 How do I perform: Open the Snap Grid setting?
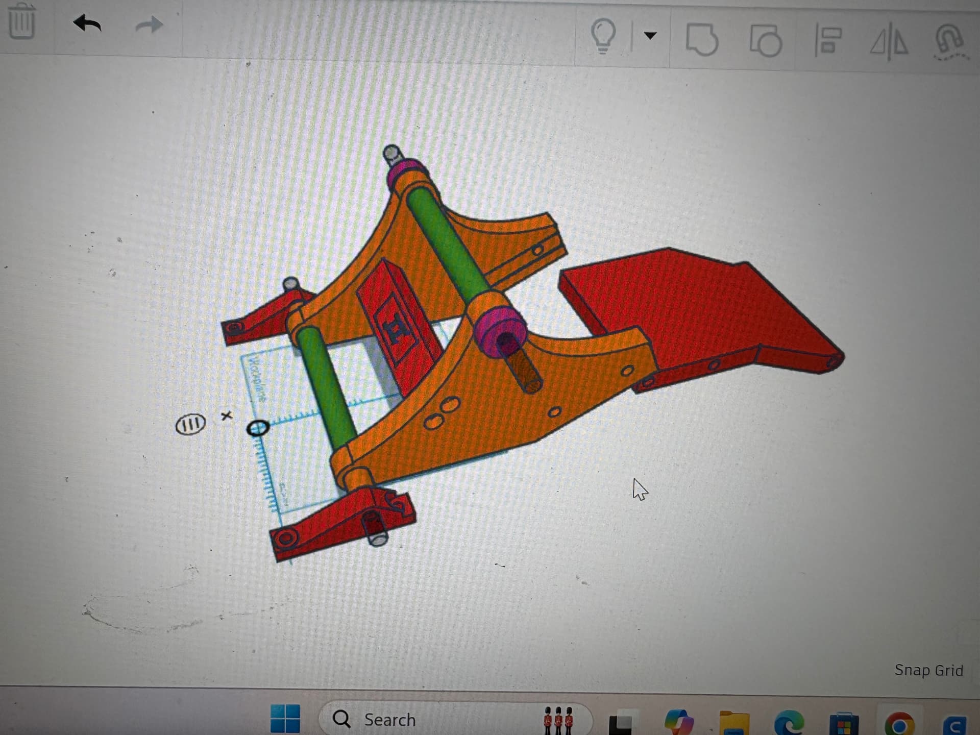928,670
